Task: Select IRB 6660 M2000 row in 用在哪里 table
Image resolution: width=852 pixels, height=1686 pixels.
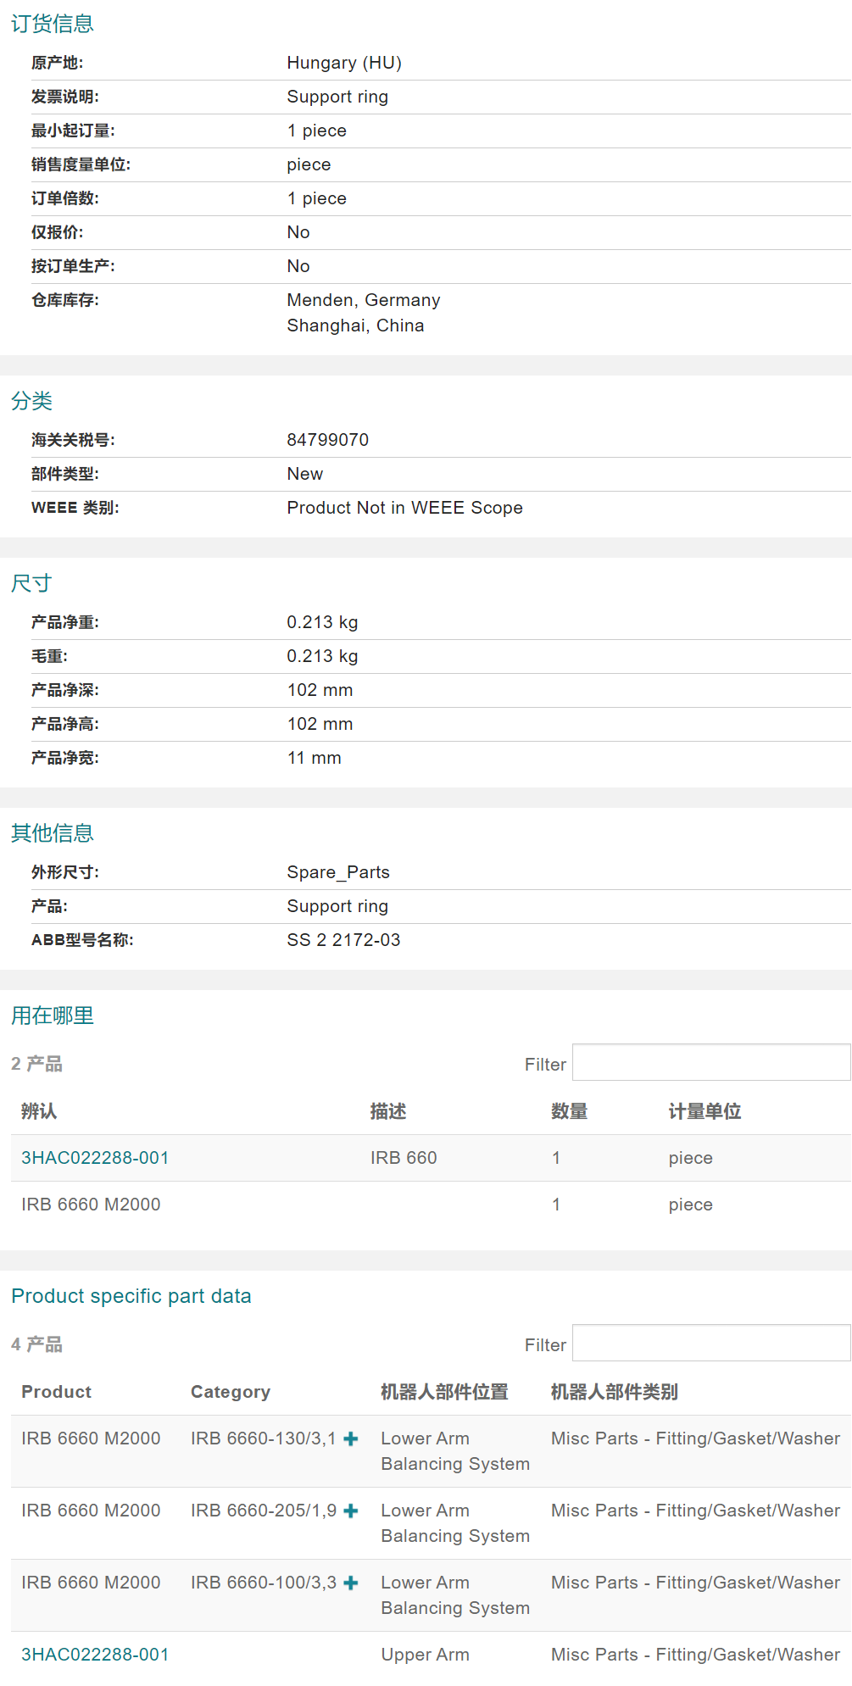Action: click(91, 1205)
